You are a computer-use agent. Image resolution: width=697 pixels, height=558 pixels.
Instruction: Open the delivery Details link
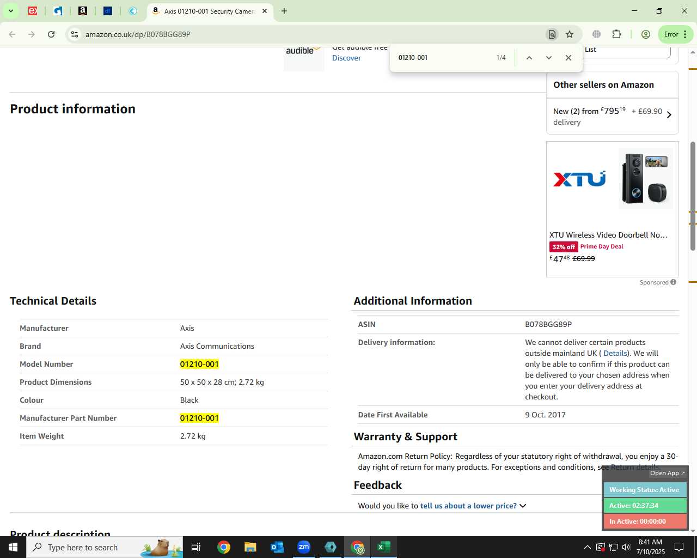(615, 353)
